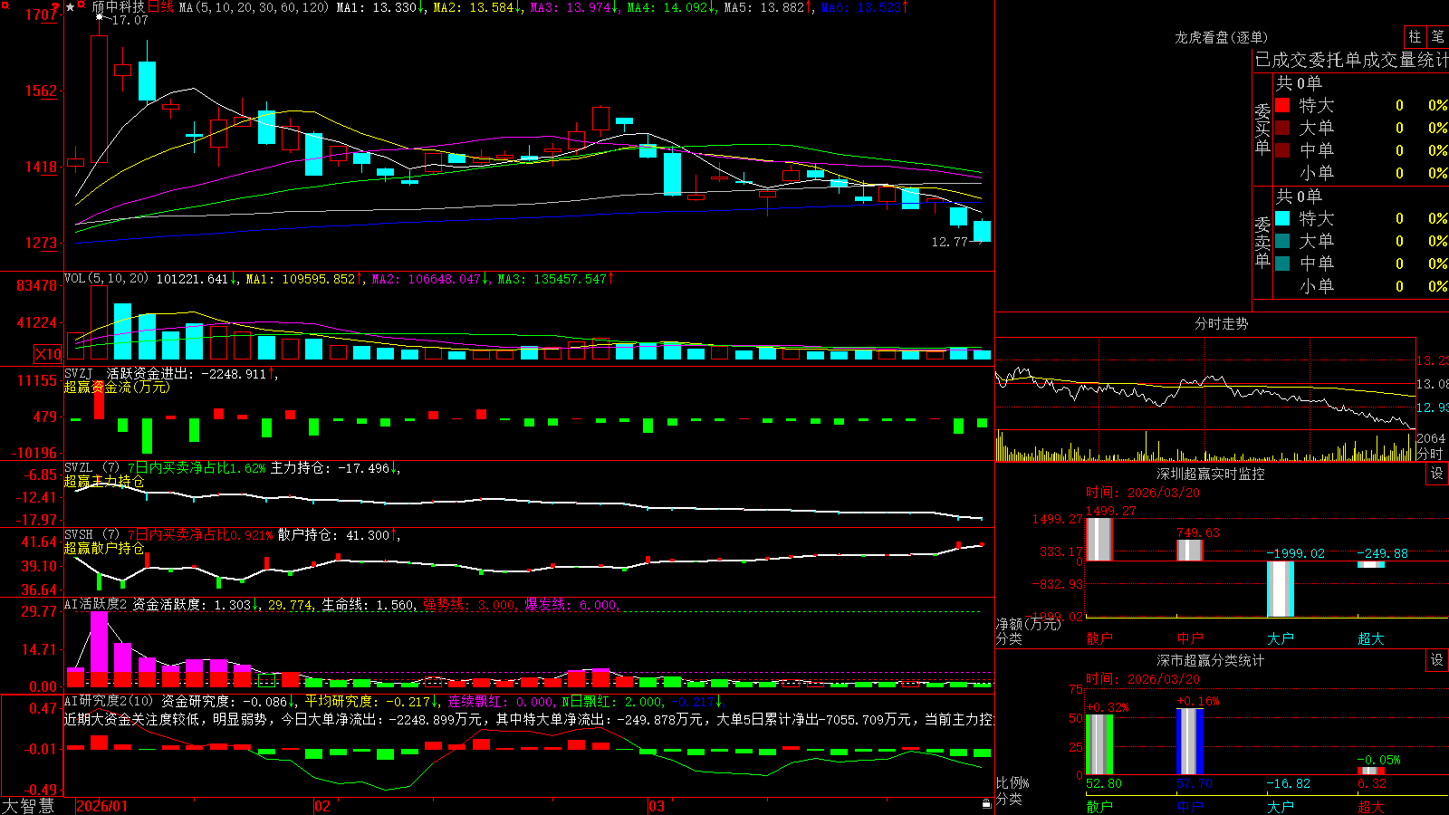Viewport: 1449px width, 815px height.
Task: Click the '日线' period label
Action: pyautogui.click(x=159, y=7)
